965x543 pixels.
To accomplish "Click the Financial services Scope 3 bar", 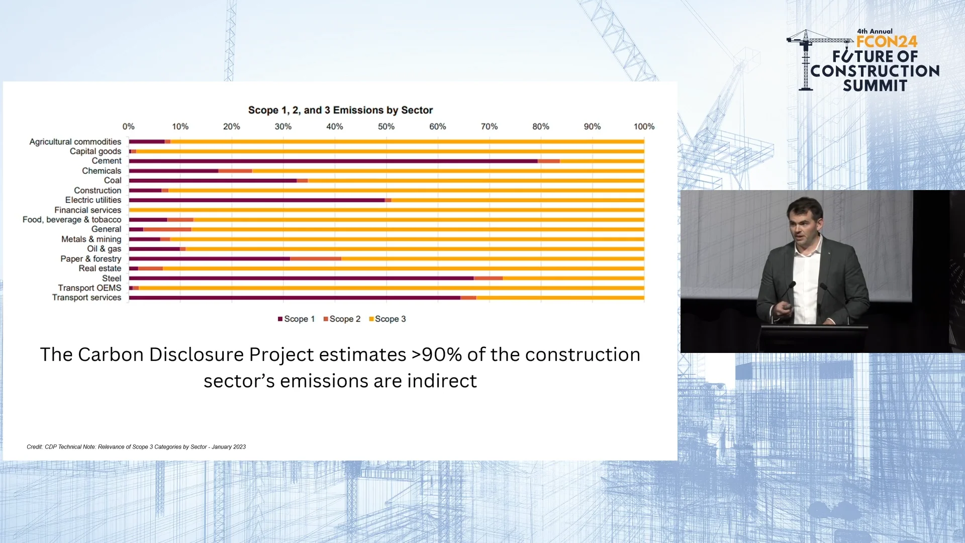I will [387, 210].
